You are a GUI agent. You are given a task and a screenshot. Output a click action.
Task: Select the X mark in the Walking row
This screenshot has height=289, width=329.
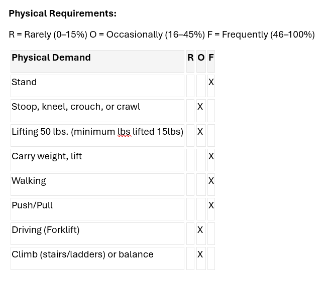pos(211,181)
